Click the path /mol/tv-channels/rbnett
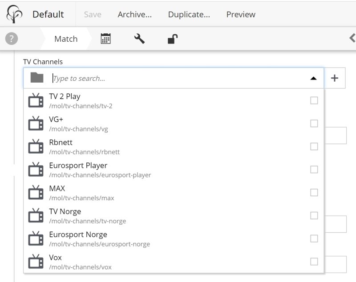The height and width of the screenshot is (282, 356). (x=84, y=152)
